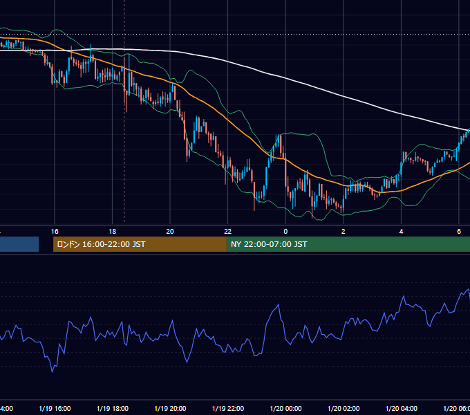Click the 20 hour axis label
Screen dimensions: 470x415
[x=170, y=232]
